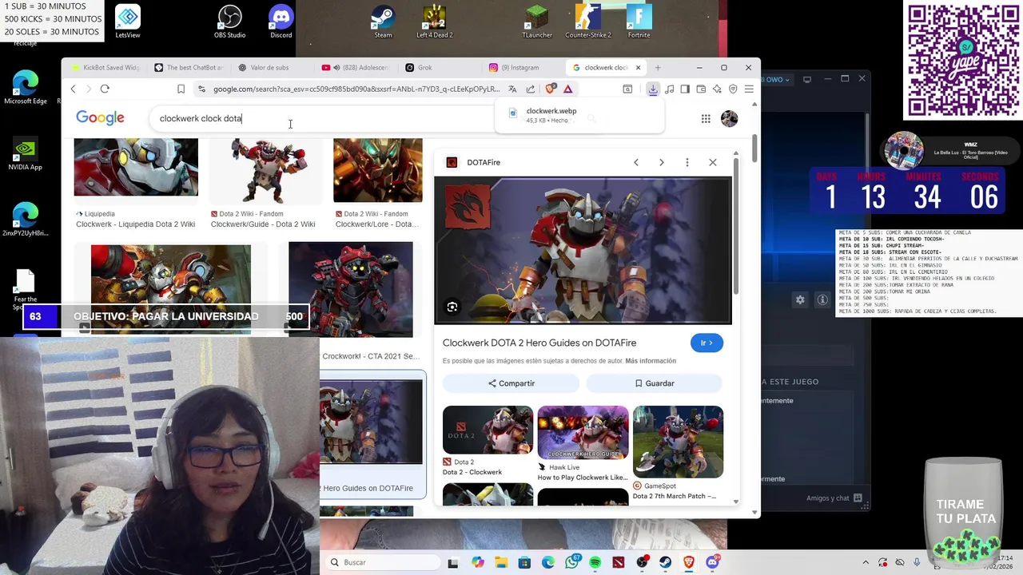
Task: Launch Counter-Strike 2 from the desktop
Action: tap(587, 22)
